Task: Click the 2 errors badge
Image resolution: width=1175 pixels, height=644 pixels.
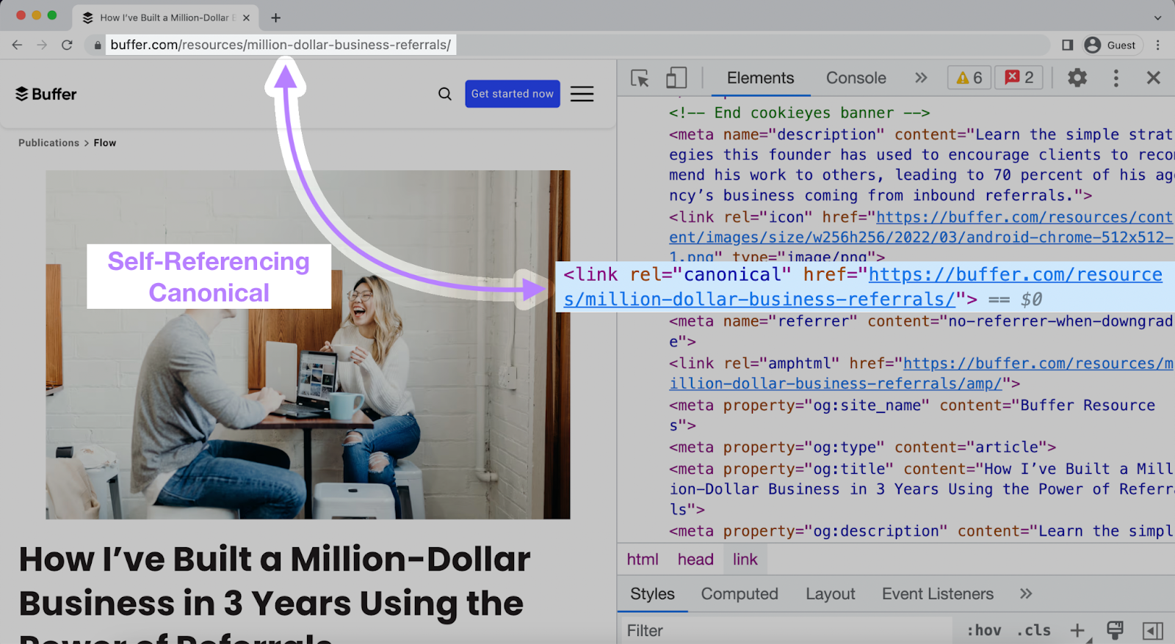Action: pyautogui.click(x=1019, y=78)
